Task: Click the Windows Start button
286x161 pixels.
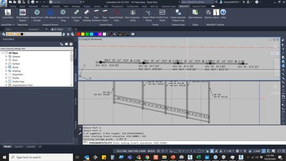Action: (4, 157)
